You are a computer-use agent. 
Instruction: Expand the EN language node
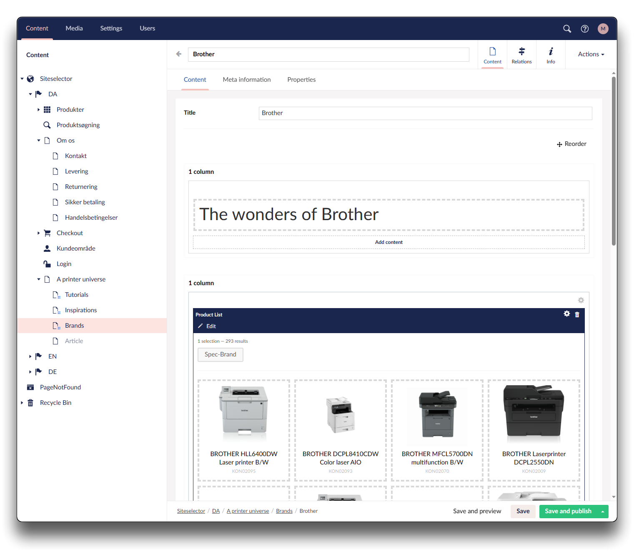30,356
